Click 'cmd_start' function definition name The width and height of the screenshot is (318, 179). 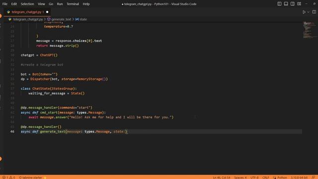coord(49,112)
